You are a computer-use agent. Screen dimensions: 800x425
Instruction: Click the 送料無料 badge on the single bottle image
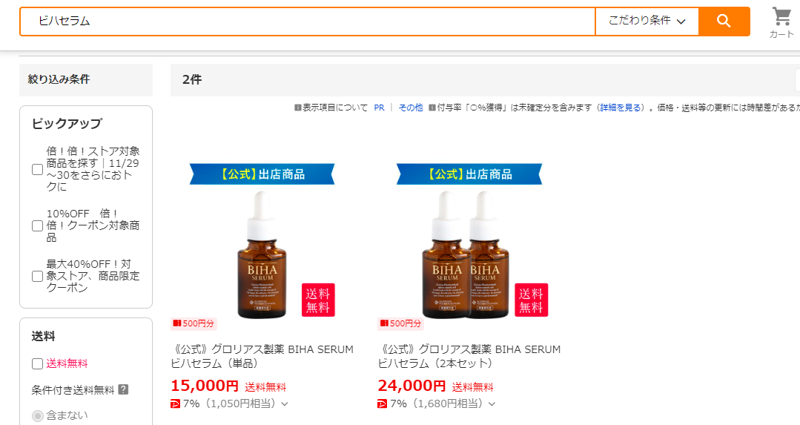(318, 300)
